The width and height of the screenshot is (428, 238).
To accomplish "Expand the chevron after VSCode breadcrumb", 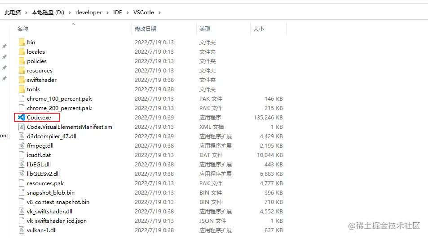I will [x=159, y=13].
